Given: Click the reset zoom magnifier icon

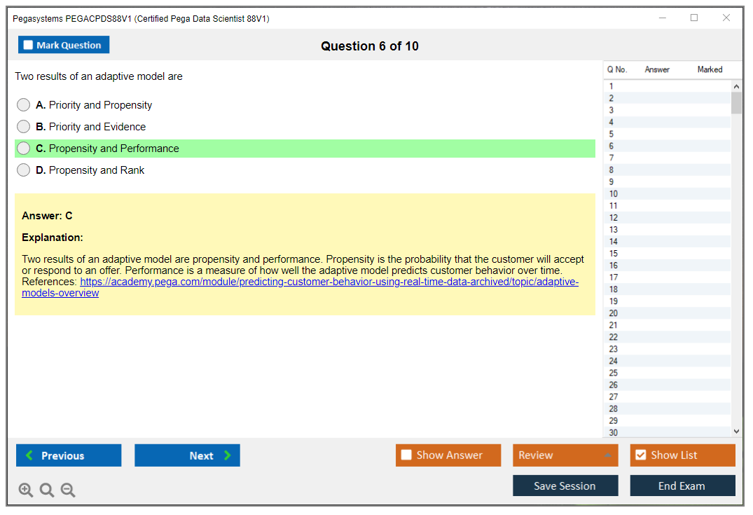Looking at the screenshot, I should coord(47,490).
